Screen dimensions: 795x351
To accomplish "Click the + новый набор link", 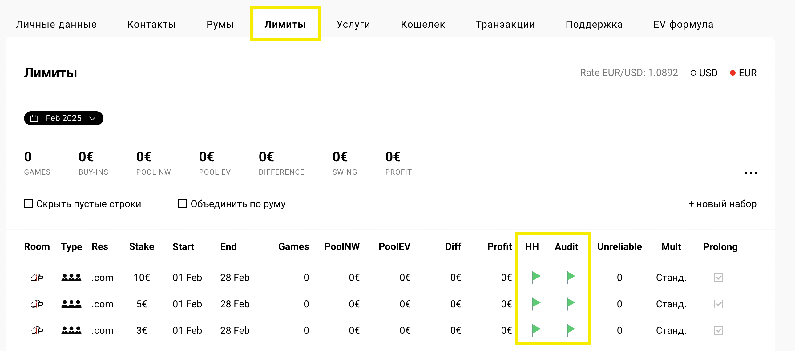I will pyautogui.click(x=722, y=204).
